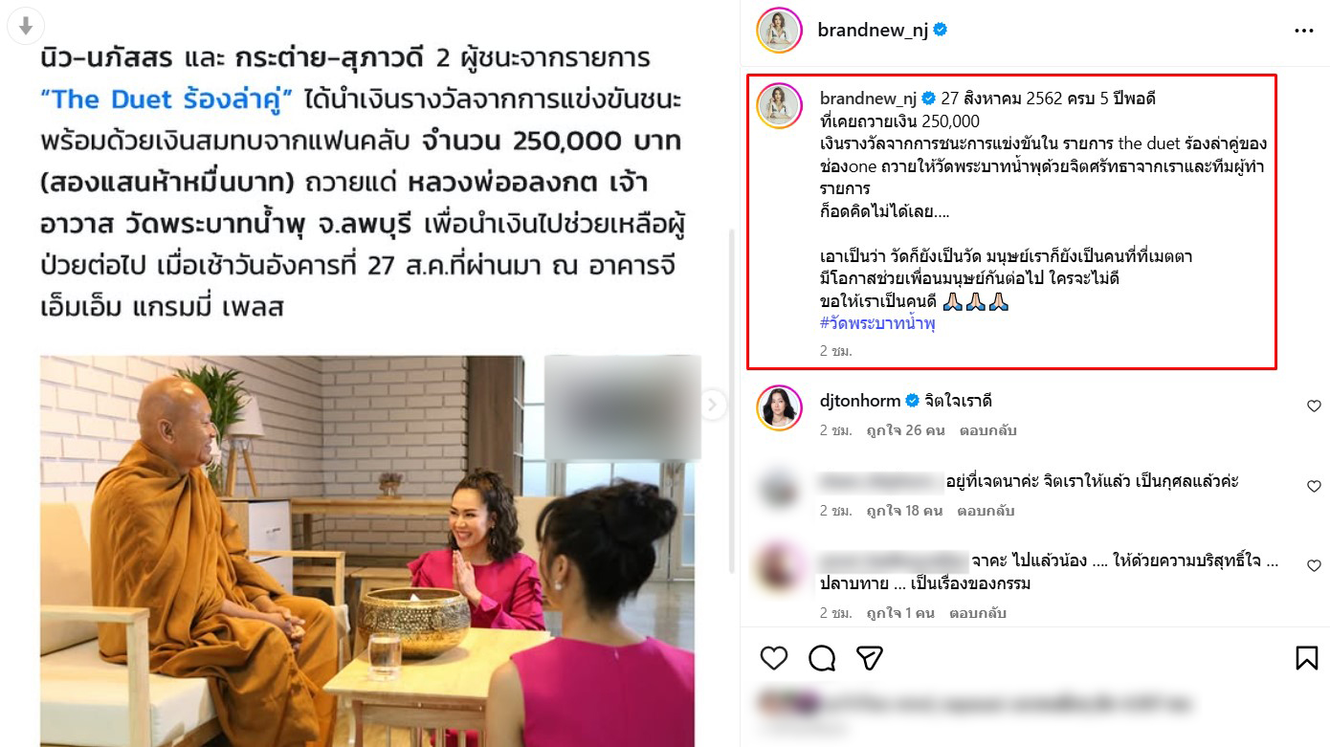Like the third comment's small heart
1330x747 pixels.
pyautogui.click(x=1314, y=566)
